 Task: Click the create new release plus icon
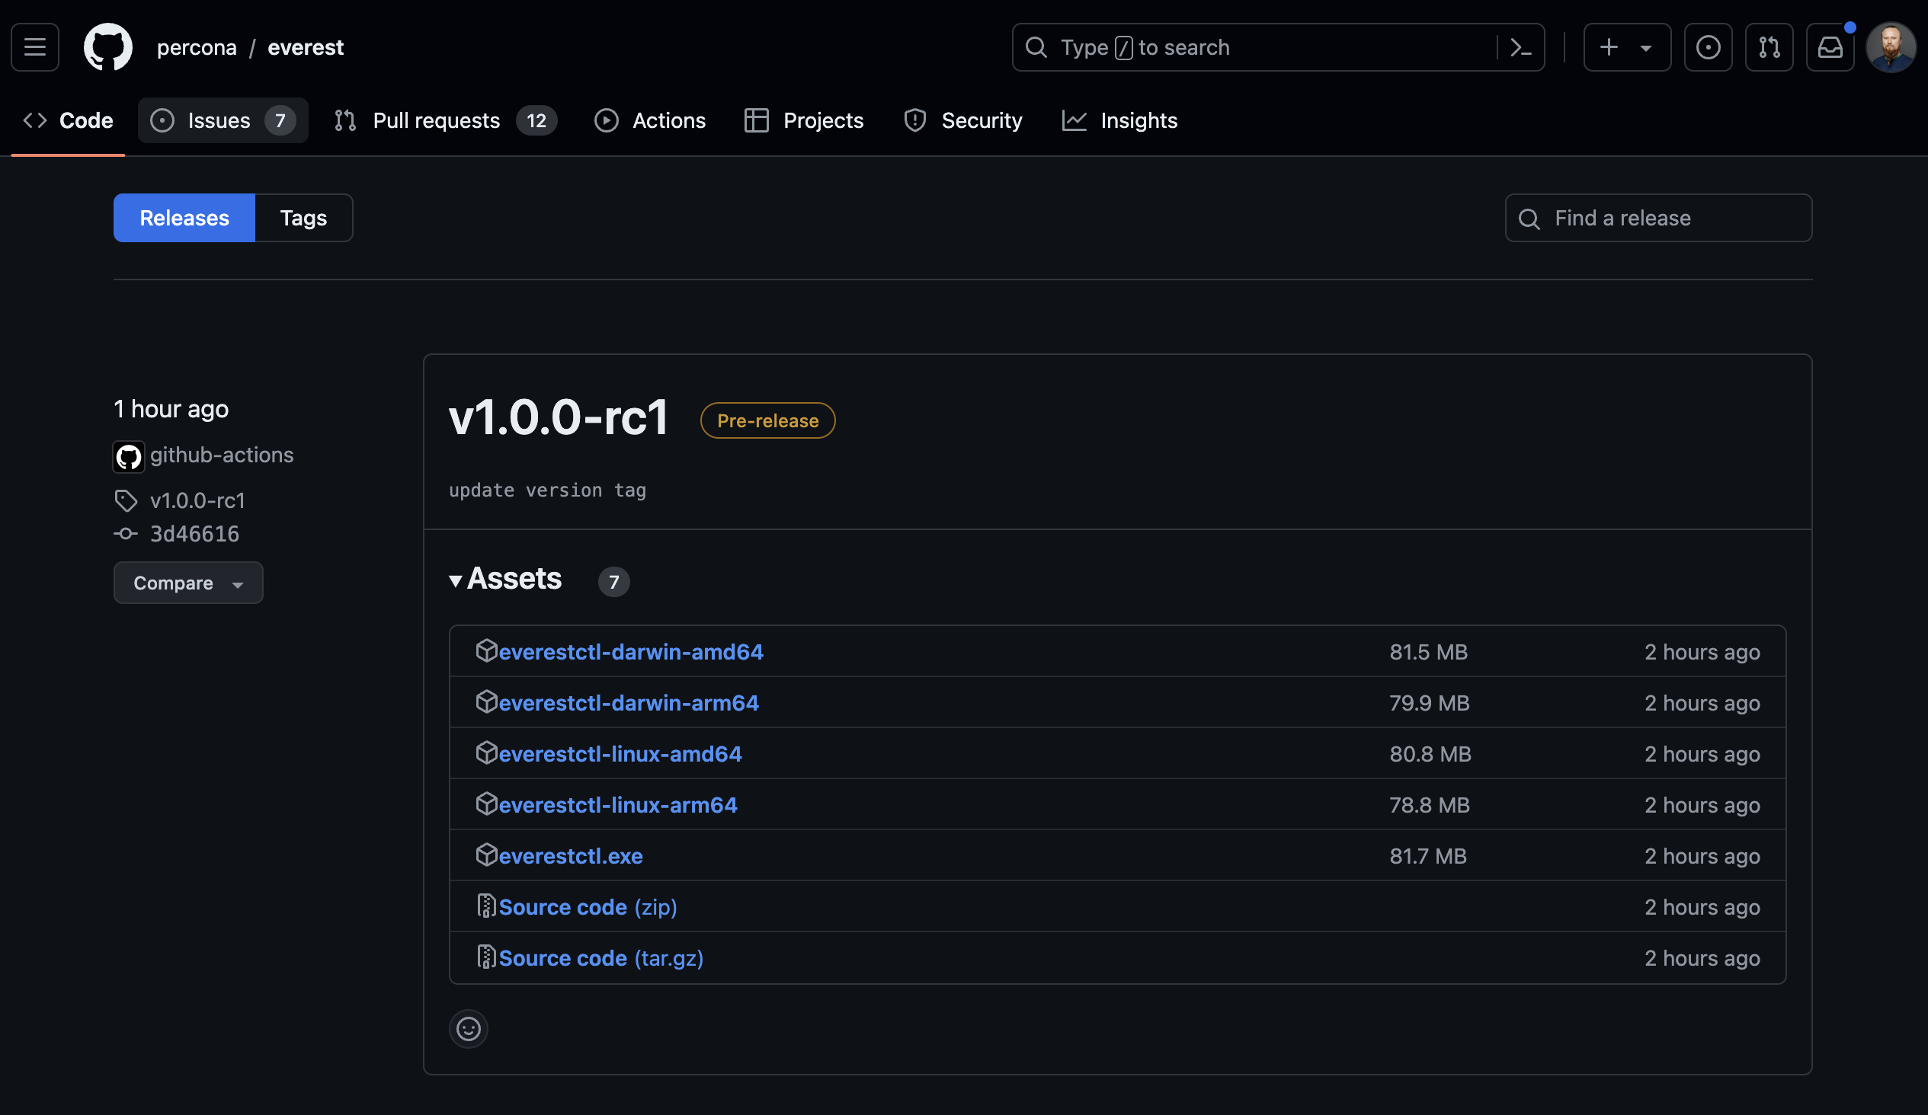click(x=1606, y=46)
